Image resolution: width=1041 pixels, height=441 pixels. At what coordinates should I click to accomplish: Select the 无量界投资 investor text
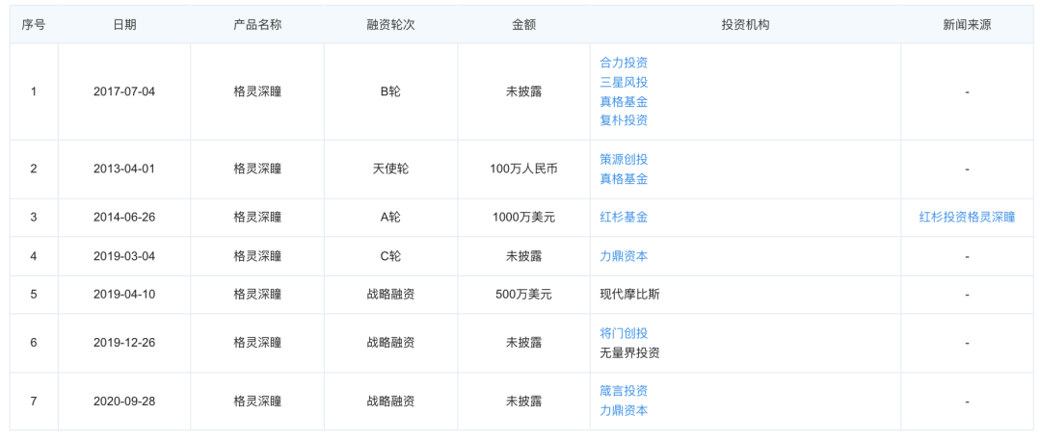(x=629, y=352)
